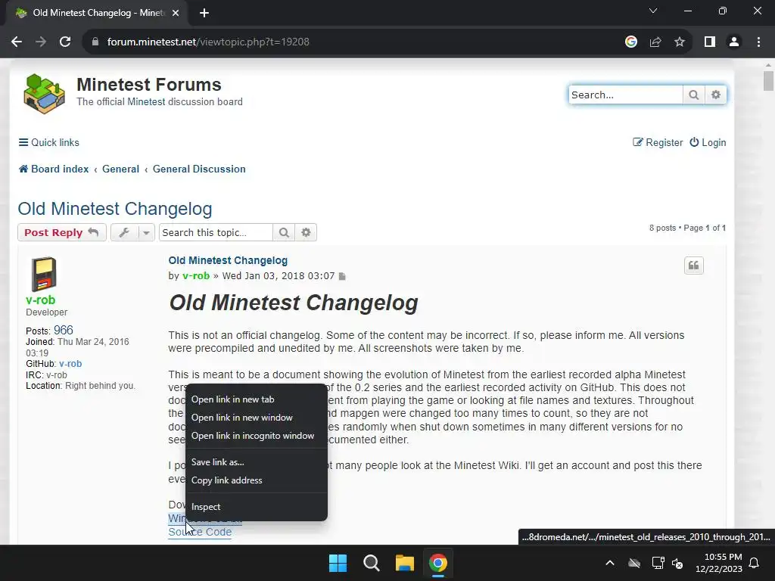This screenshot has height=581, width=775.
Task: Open the browser side panel
Action: point(710,42)
